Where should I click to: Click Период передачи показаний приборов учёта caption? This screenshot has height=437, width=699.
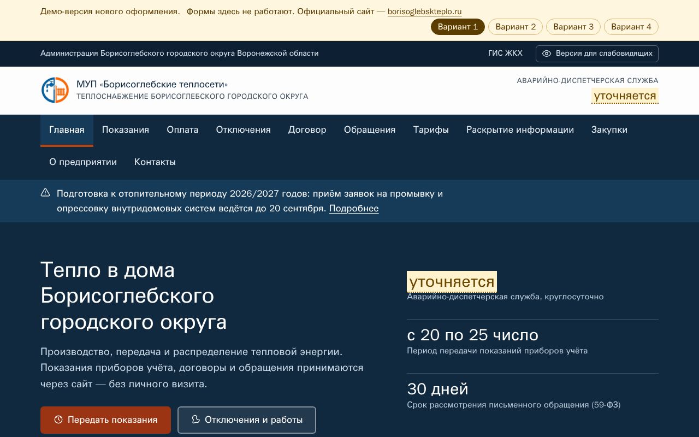497,351
